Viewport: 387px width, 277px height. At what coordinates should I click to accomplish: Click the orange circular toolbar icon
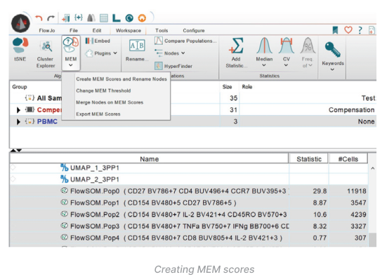click(142, 18)
